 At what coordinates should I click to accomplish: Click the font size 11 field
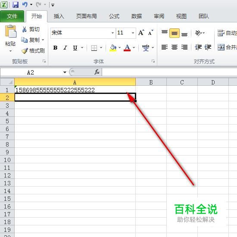(123, 33)
